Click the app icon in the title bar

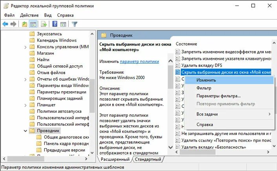[x=6, y=6]
